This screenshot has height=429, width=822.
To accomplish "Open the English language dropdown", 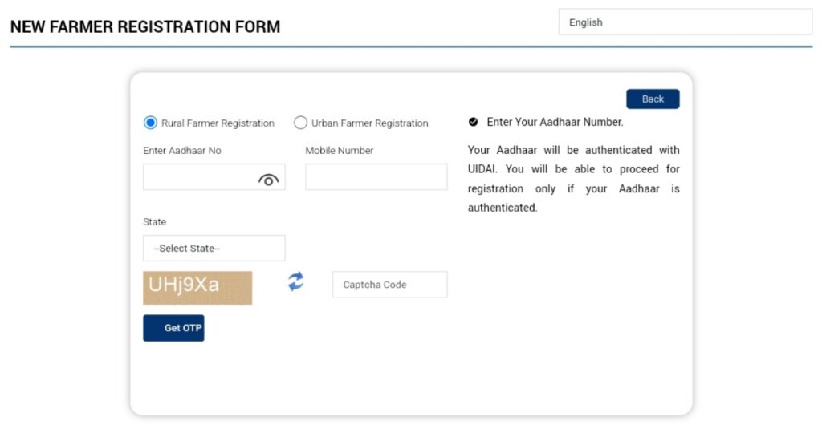I will 685,22.
